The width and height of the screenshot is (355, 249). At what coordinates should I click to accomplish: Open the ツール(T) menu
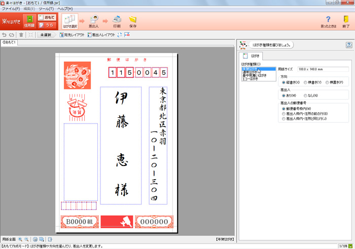click(46, 9)
